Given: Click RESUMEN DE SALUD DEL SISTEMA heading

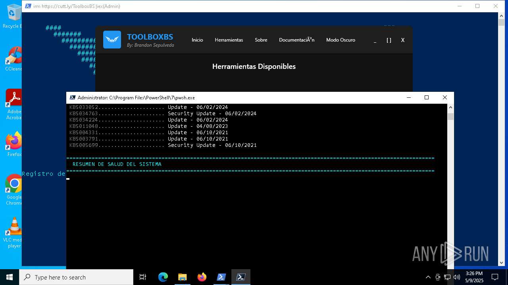Looking at the screenshot, I should coord(117,164).
